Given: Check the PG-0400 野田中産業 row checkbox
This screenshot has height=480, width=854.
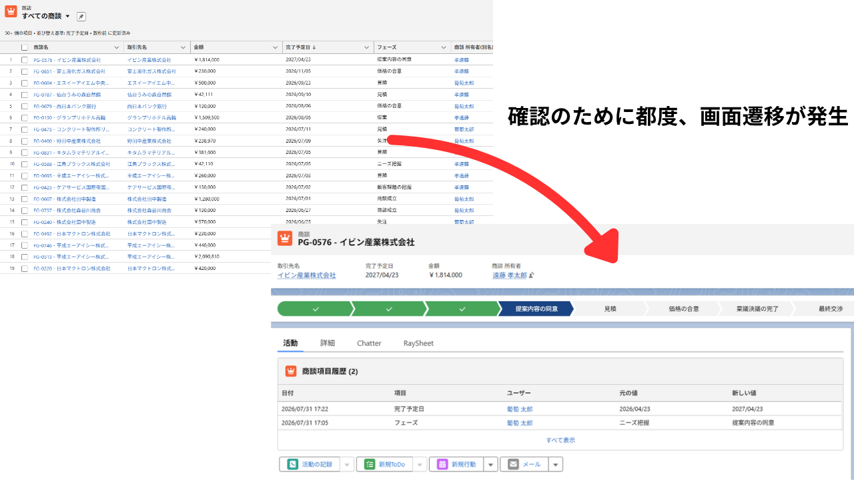Looking at the screenshot, I should pos(25,141).
